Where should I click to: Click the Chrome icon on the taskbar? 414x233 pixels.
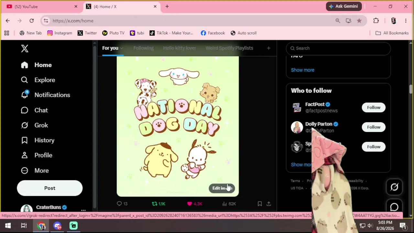[x=41, y=226]
